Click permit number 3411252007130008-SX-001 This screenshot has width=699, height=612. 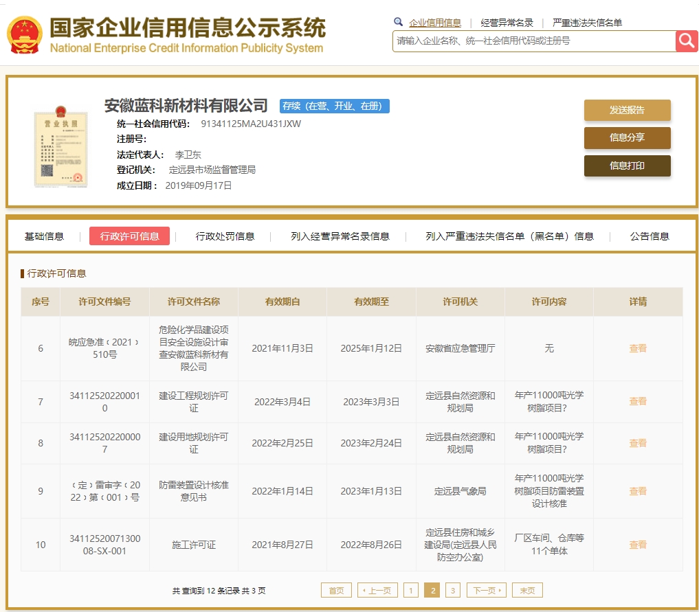point(104,545)
